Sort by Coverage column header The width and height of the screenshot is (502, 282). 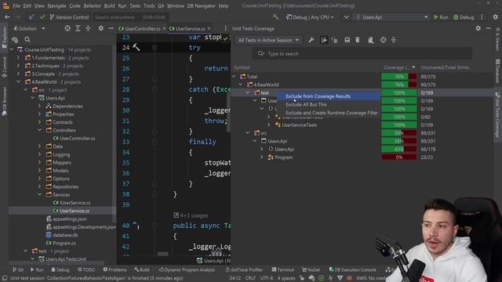coord(399,67)
